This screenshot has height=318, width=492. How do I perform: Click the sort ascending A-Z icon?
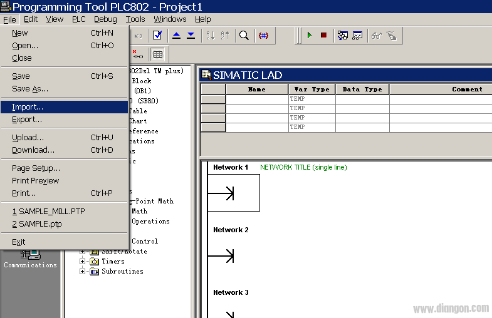[x=210, y=36]
